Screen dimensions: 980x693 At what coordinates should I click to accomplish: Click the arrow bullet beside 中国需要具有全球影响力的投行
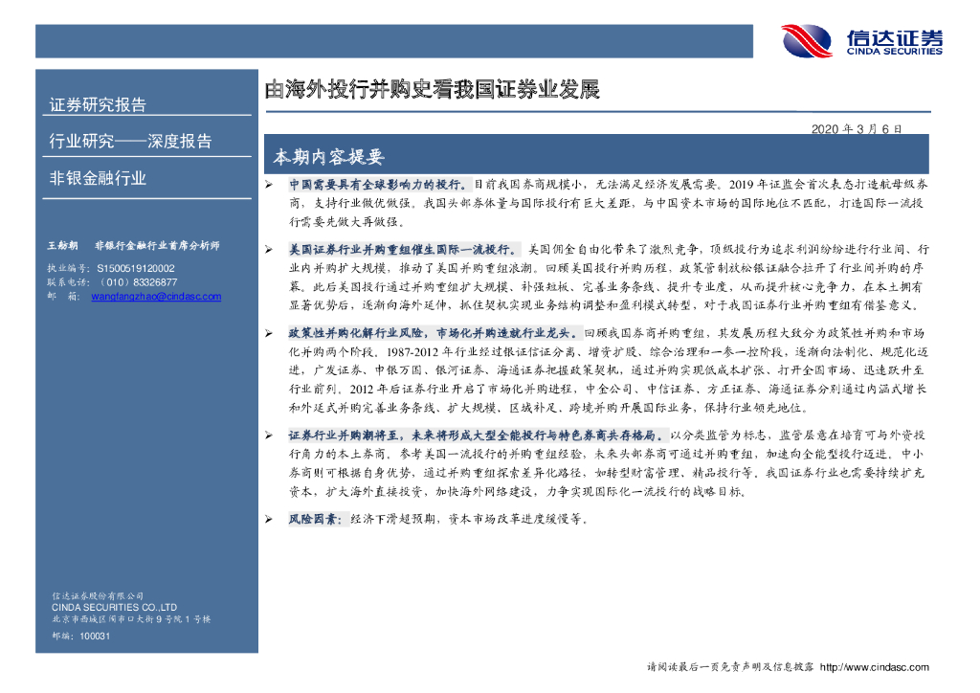coord(269,185)
